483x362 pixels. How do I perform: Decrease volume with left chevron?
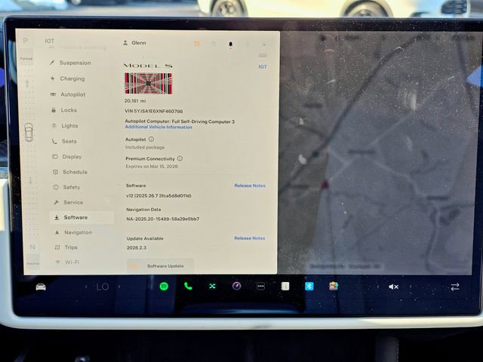378,287
